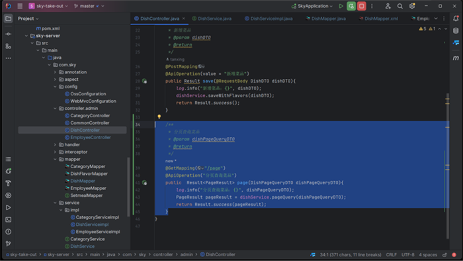The height and width of the screenshot is (261, 463).
Task: Stop the running application
Action: [361, 6]
